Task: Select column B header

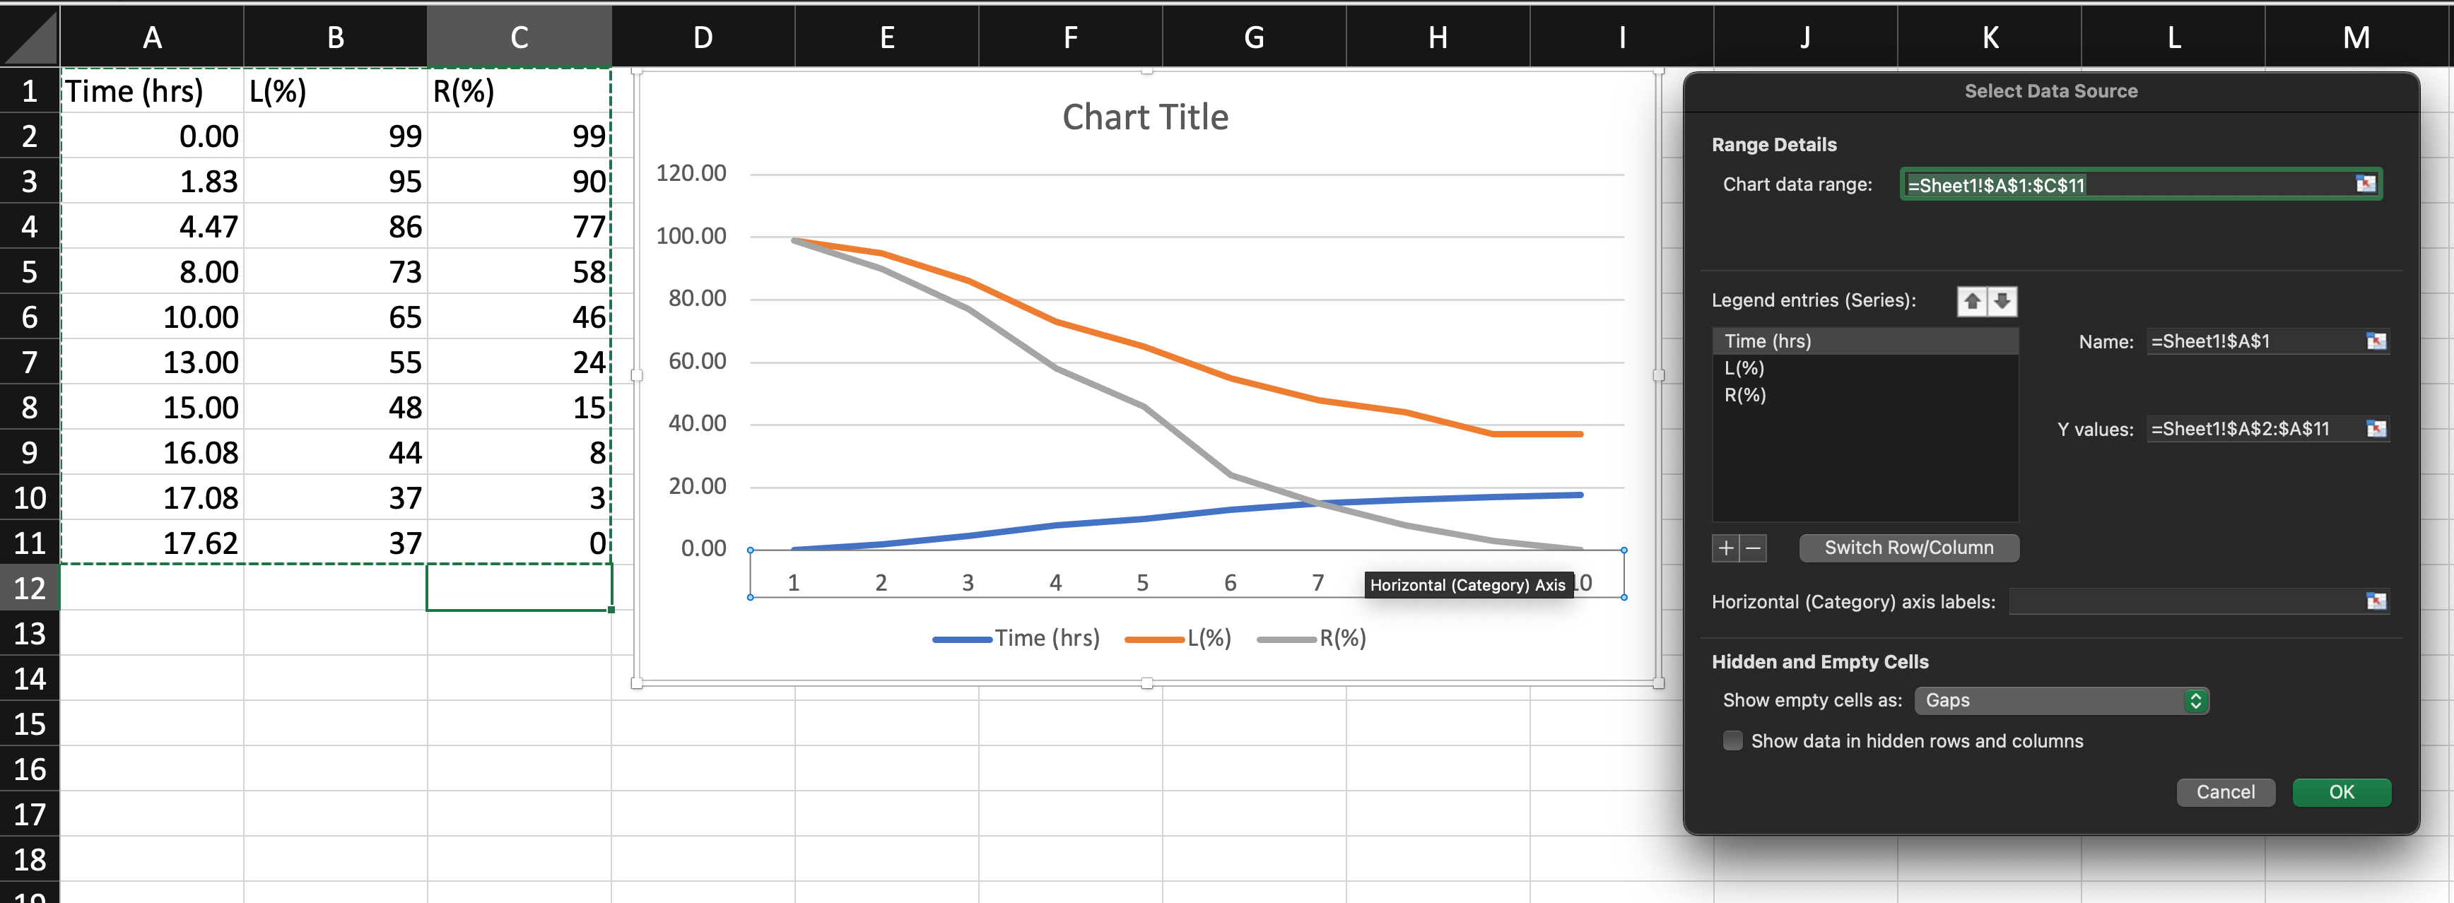Action: (x=335, y=37)
